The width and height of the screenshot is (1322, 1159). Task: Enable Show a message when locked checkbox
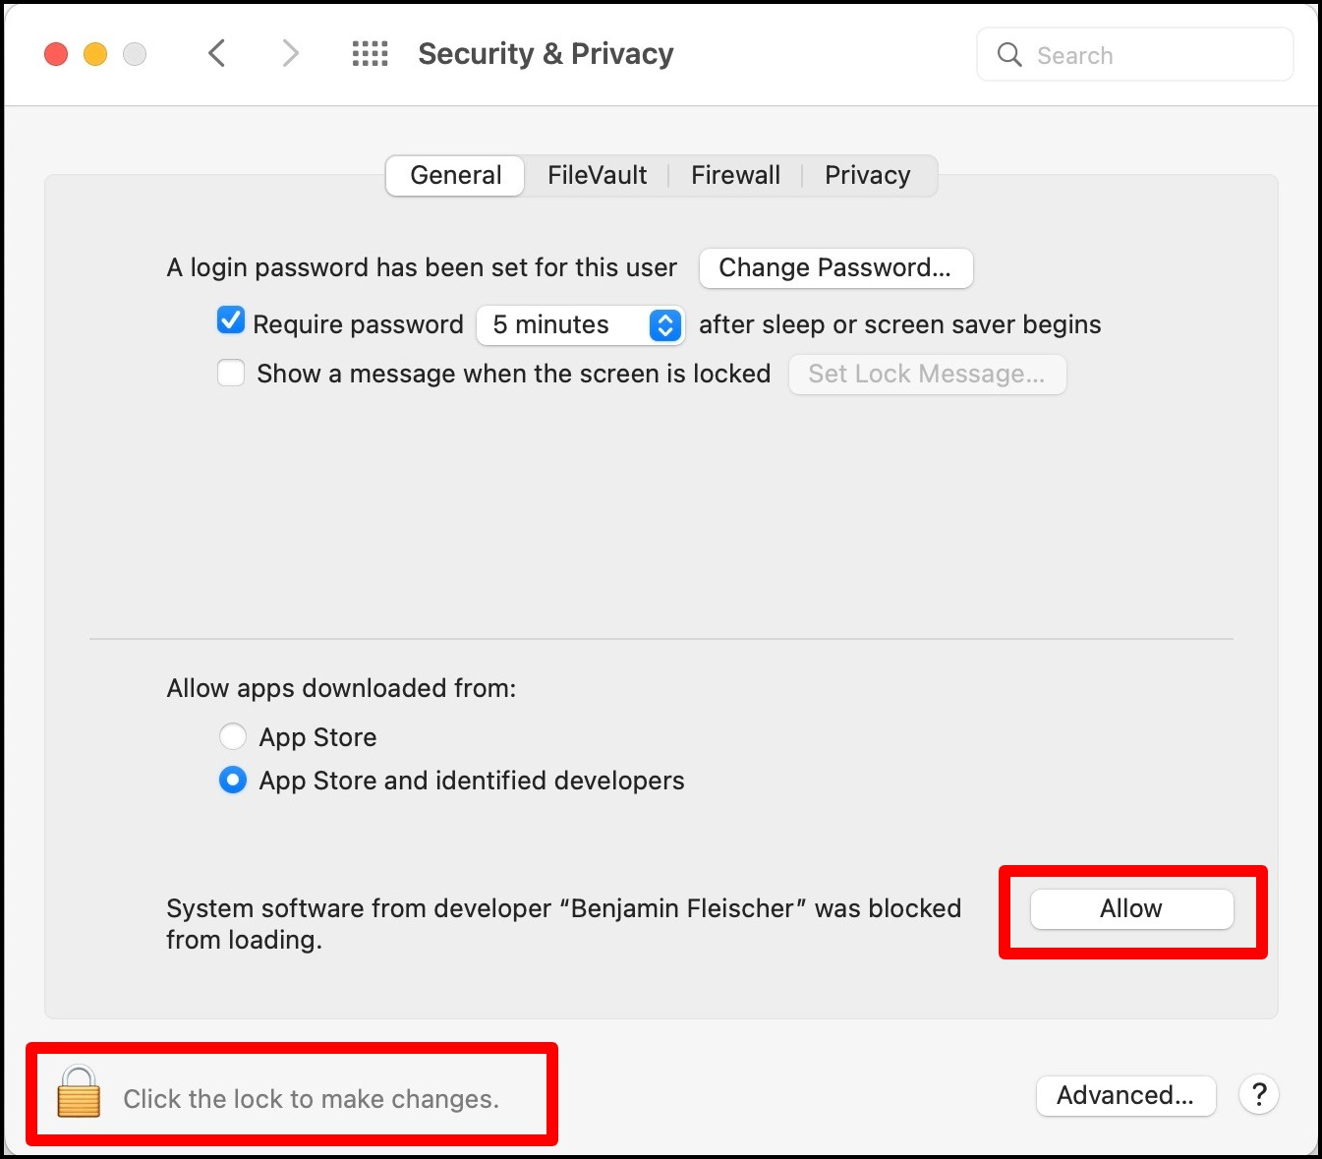(x=231, y=374)
